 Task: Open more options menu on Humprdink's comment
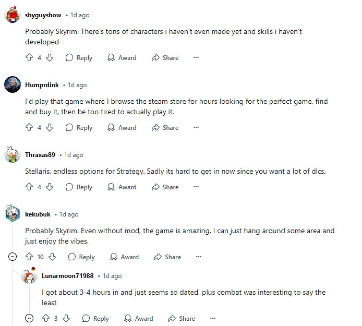point(196,127)
